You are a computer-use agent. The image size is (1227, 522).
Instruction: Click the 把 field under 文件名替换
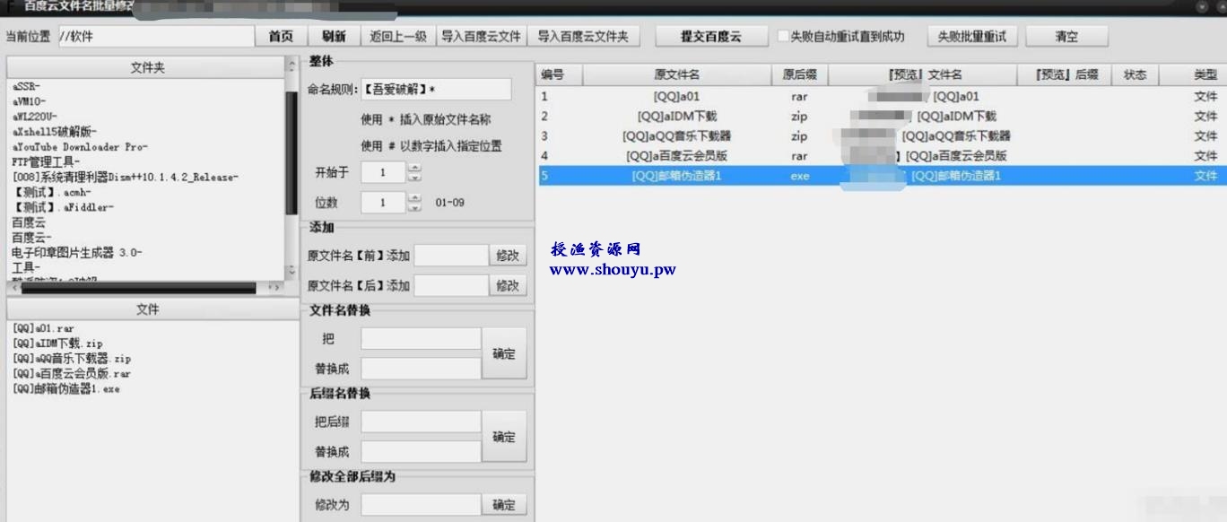click(x=421, y=339)
